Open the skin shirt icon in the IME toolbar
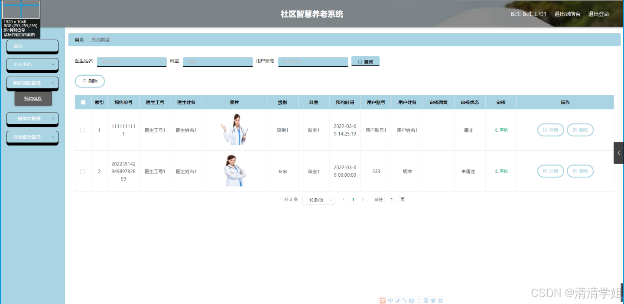The image size is (624, 304). click(433, 301)
